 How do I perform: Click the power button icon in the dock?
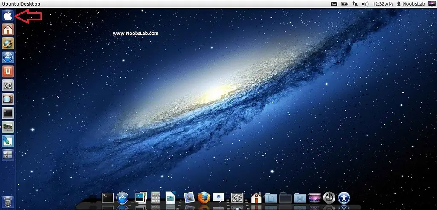(x=329, y=198)
